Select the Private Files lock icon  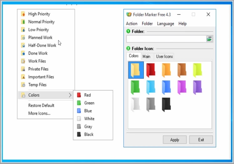click(23, 69)
